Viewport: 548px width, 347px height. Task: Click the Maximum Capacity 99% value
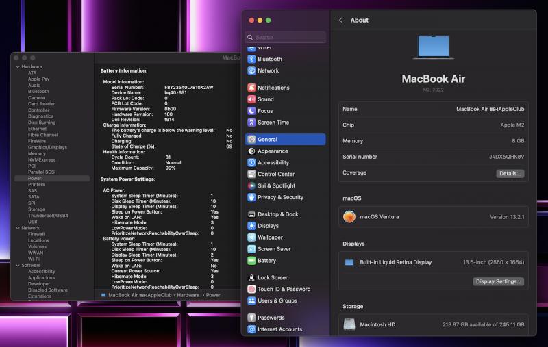(x=170, y=168)
